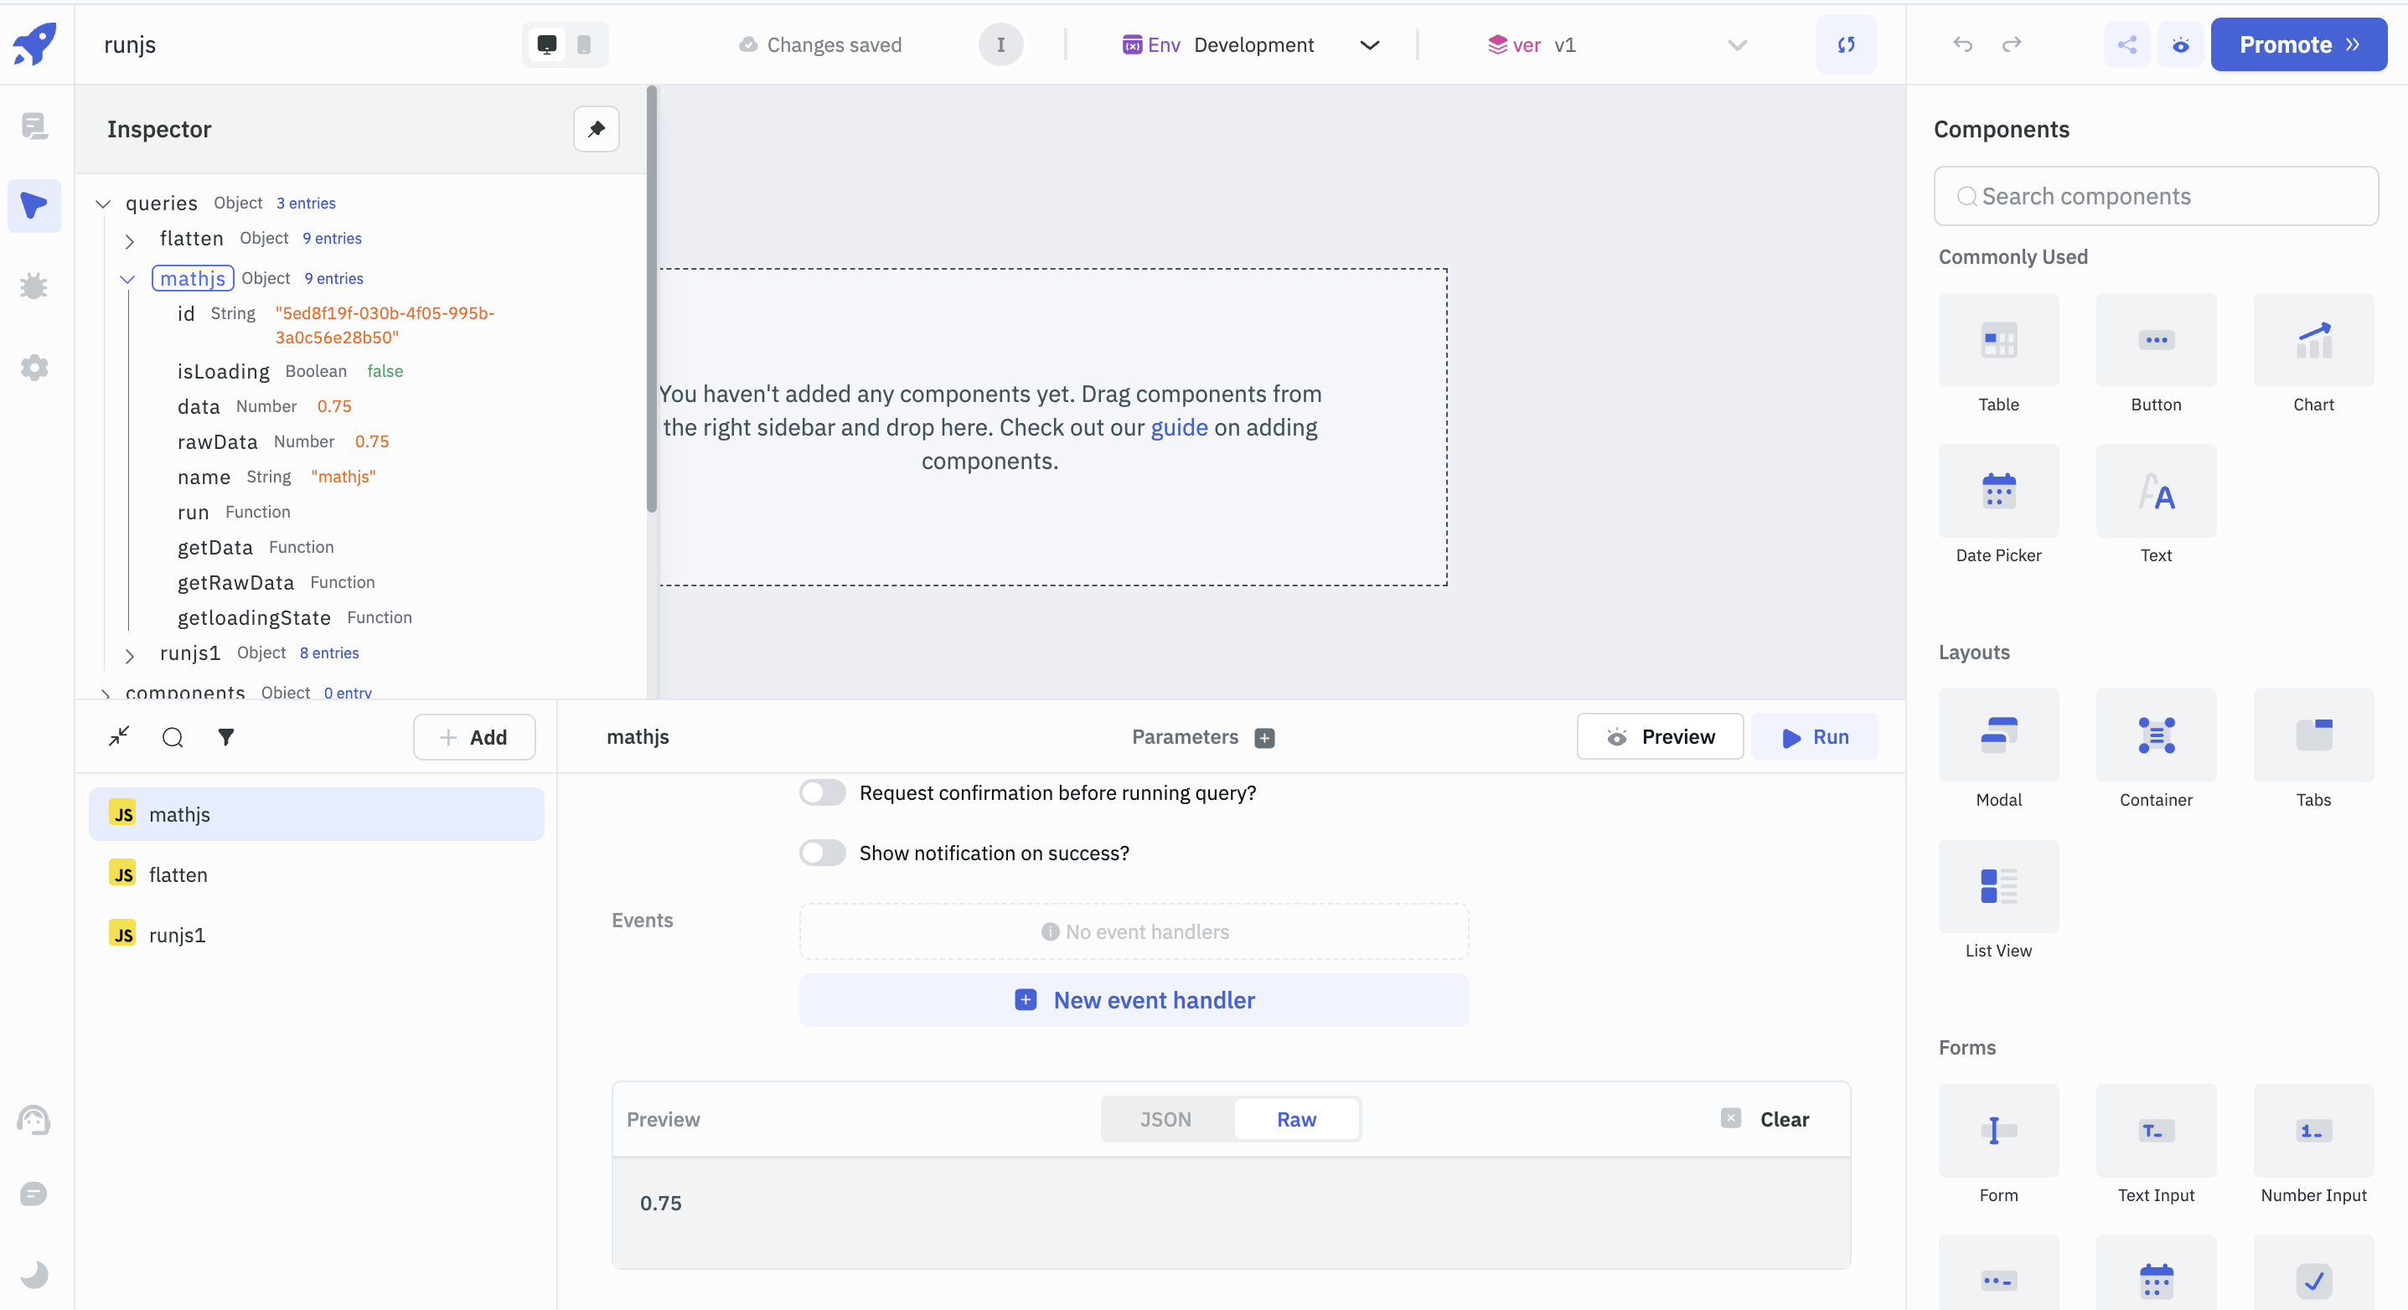Click the share app icon

(x=2126, y=44)
